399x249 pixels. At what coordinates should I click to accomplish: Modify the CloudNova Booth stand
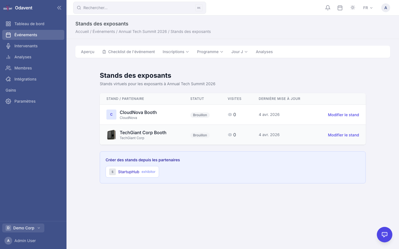click(343, 115)
